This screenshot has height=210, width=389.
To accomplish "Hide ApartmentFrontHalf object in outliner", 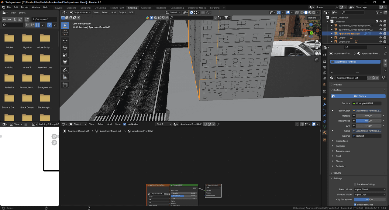I will 380,34.
